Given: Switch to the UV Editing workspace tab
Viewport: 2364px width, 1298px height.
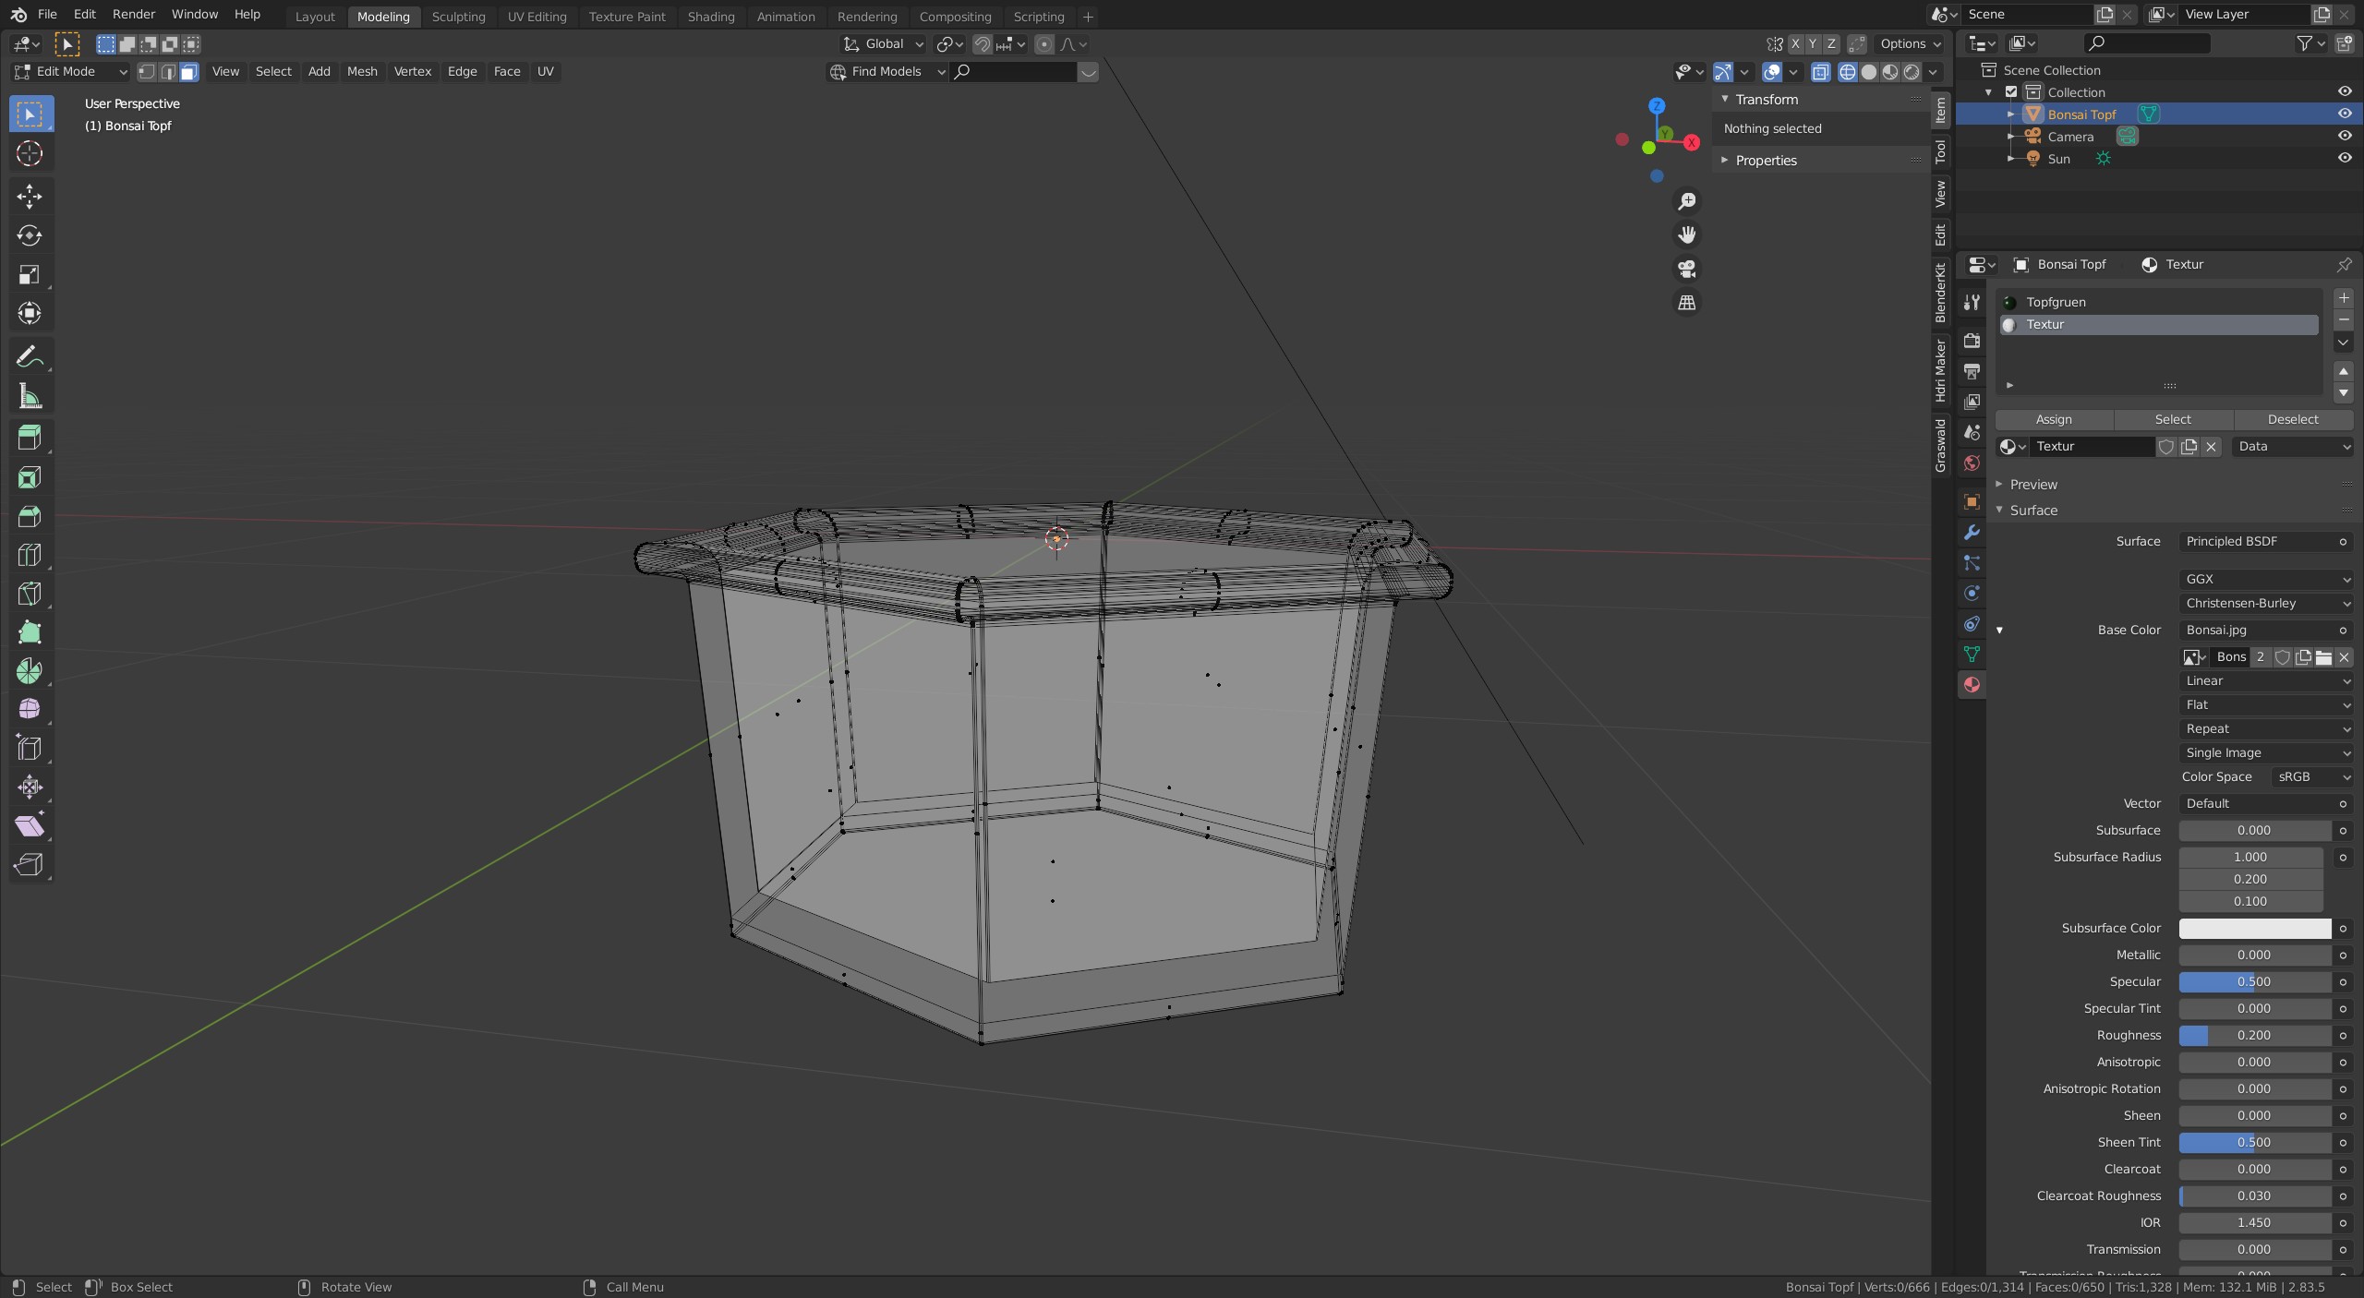Looking at the screenshot, I should (537, 17).
